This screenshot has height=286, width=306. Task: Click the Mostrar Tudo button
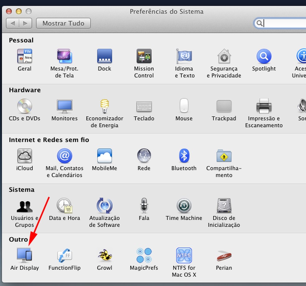click(x=63, y=23)
